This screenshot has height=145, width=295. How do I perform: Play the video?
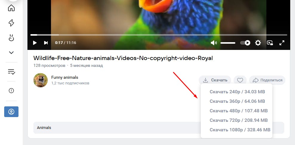click(x=35, y=43)
